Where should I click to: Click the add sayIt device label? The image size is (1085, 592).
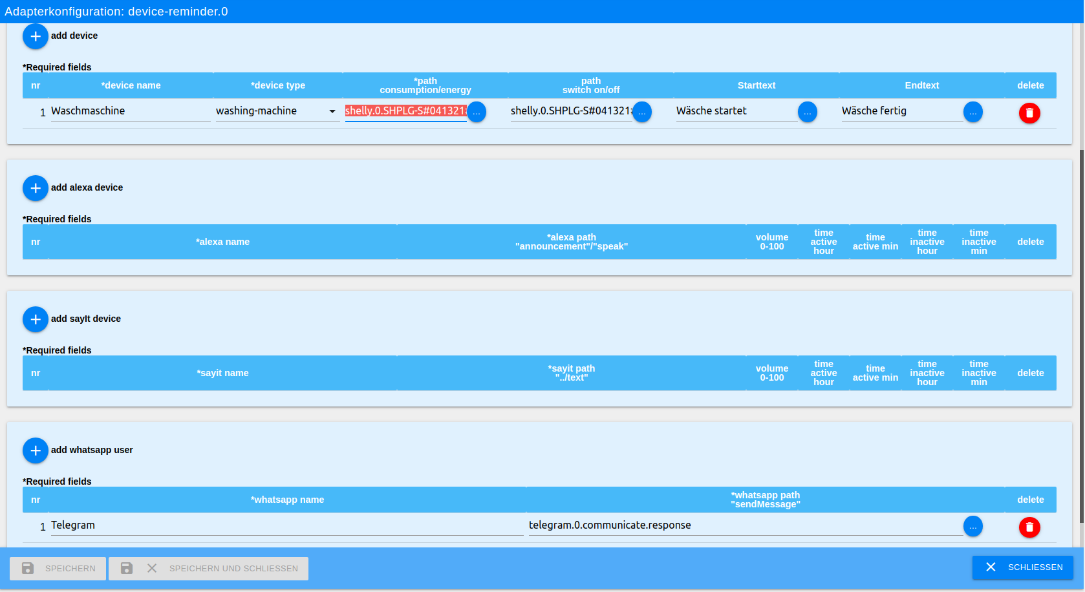86,319
